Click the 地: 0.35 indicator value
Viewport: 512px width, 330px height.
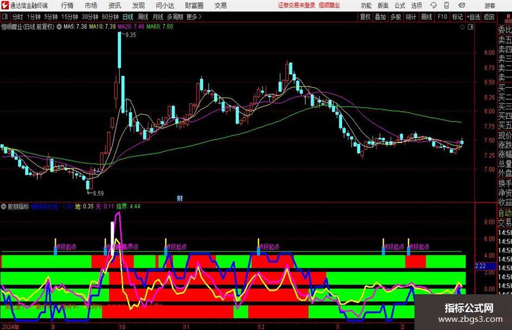[x=84, y=206]
